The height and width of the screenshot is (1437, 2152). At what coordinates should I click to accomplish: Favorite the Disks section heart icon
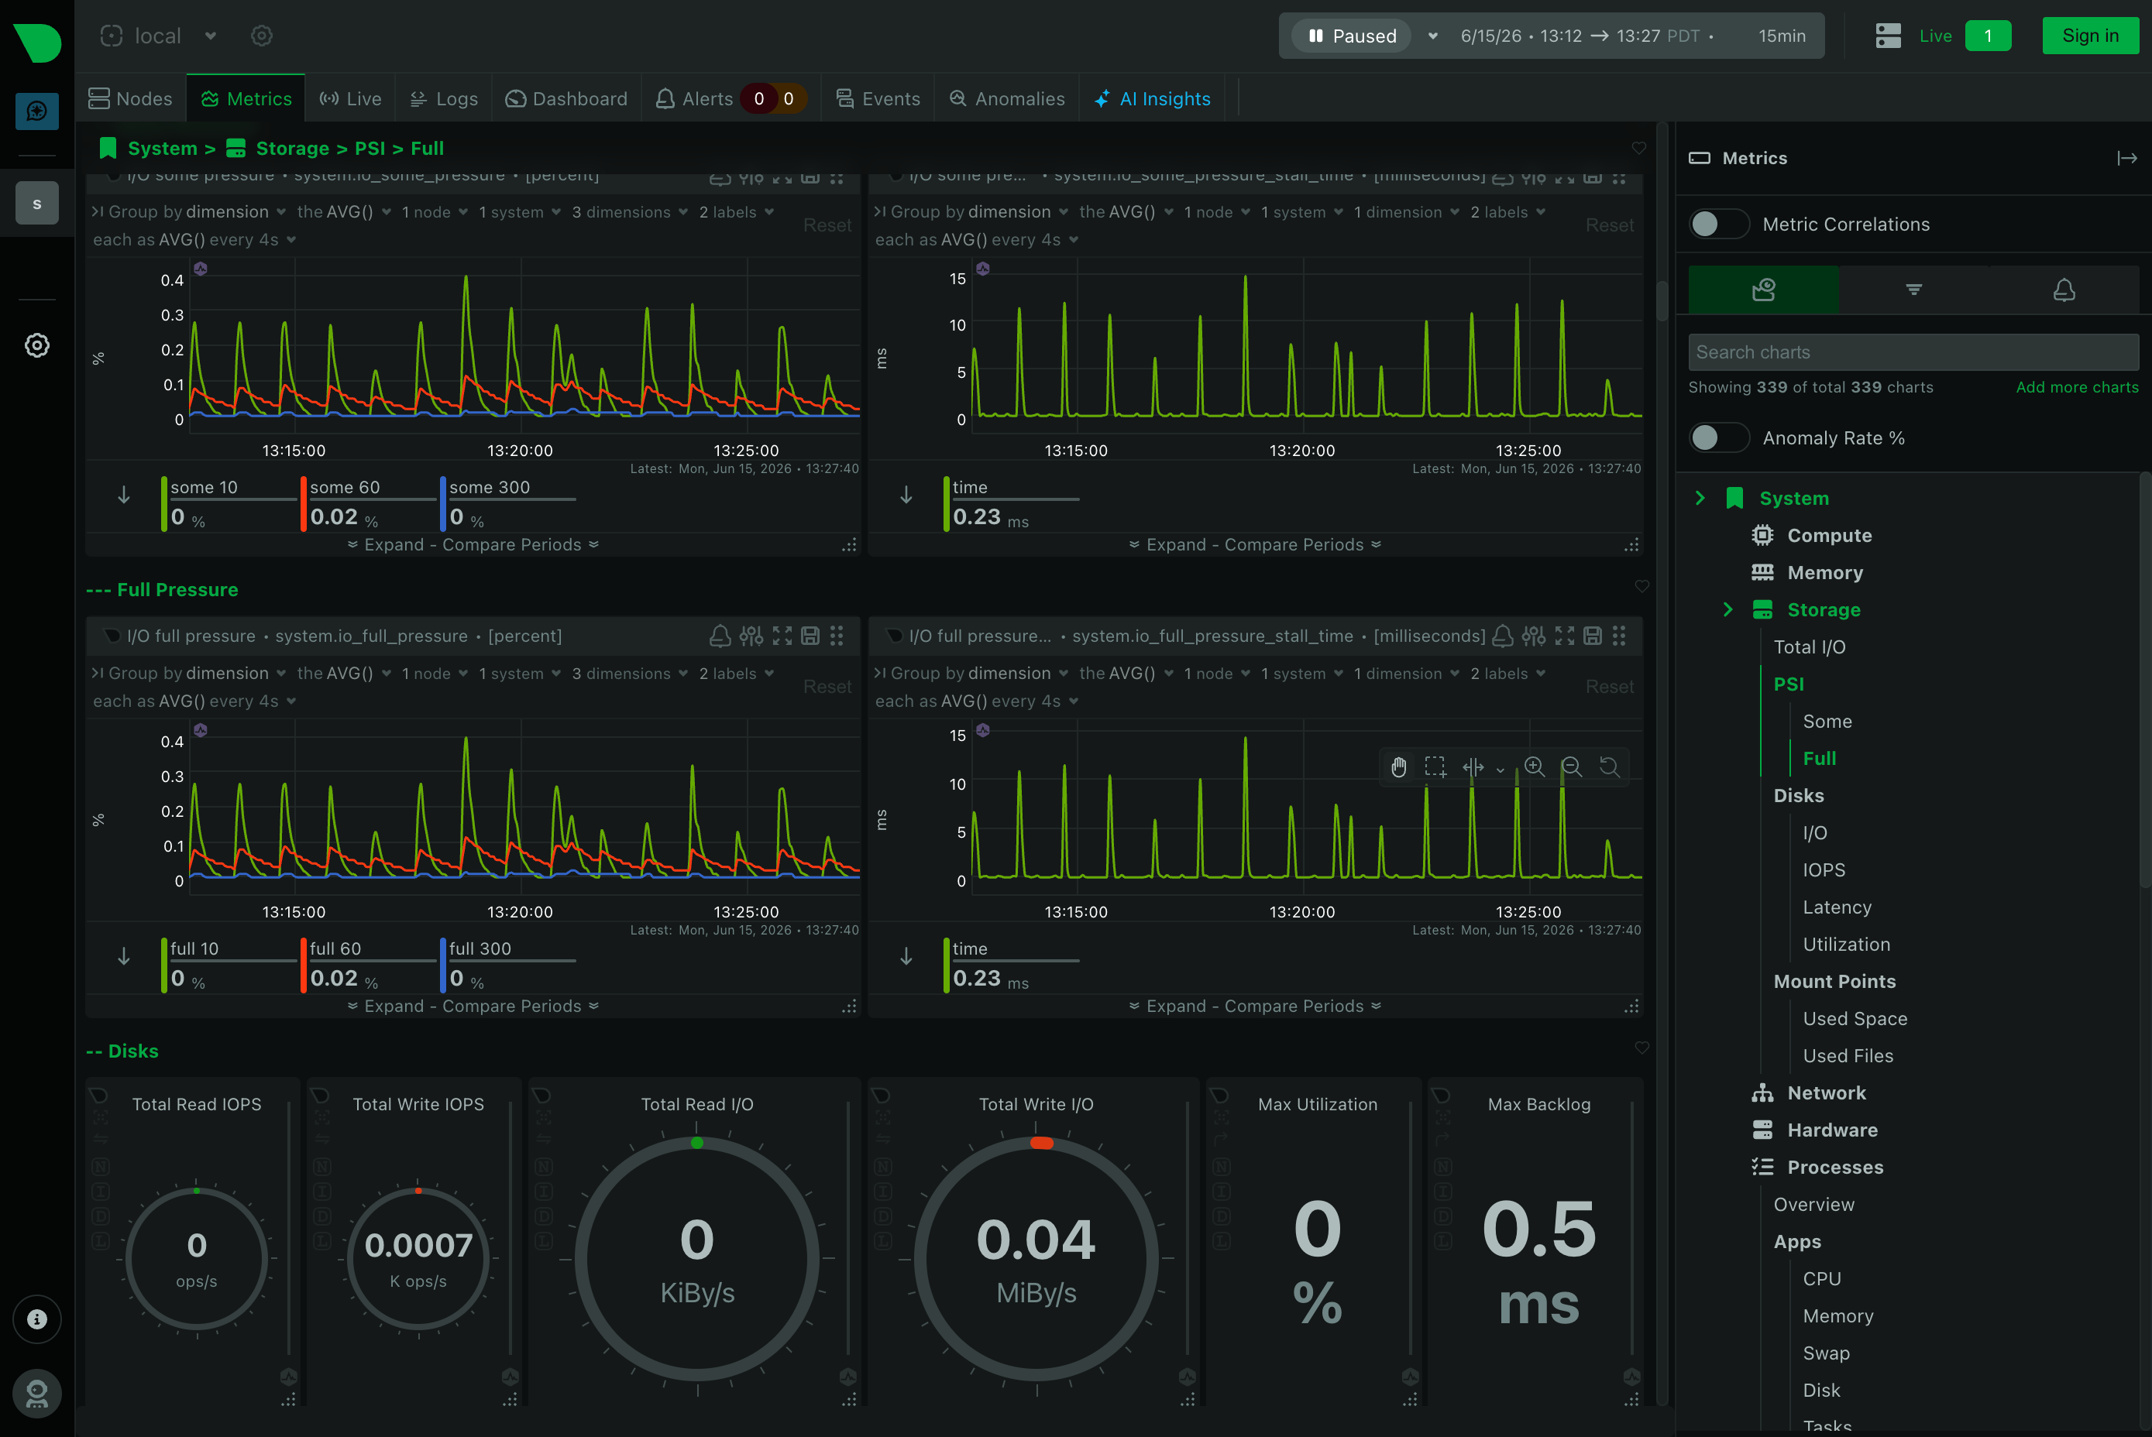(1642, 1048)
